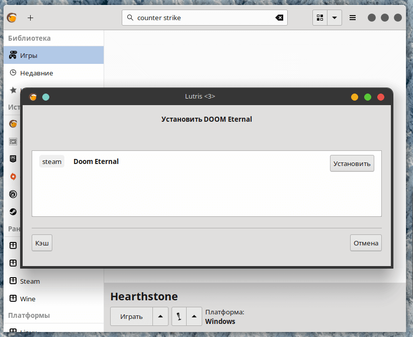This screenshot has height=337, width=413.
Task: Play Hearthstone with Играть button
Action: [x=131, y=316]
